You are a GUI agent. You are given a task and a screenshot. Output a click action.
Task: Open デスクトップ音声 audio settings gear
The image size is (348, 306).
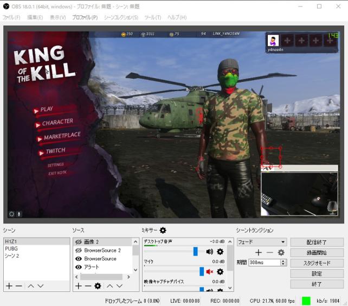tap(220, 252)
